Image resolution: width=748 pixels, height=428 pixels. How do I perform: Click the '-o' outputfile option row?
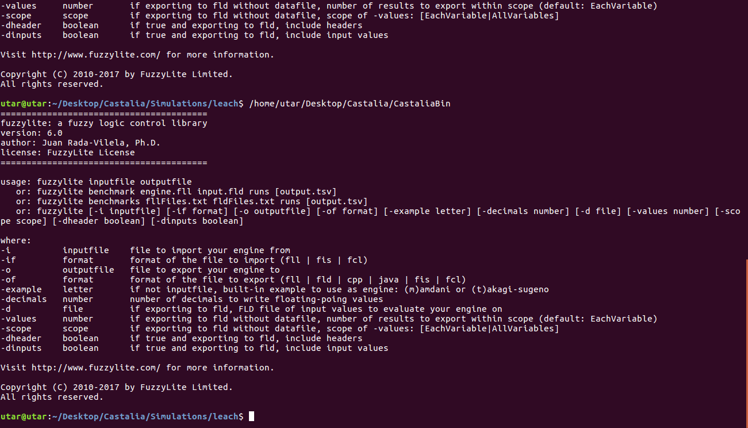pos(140,270)
